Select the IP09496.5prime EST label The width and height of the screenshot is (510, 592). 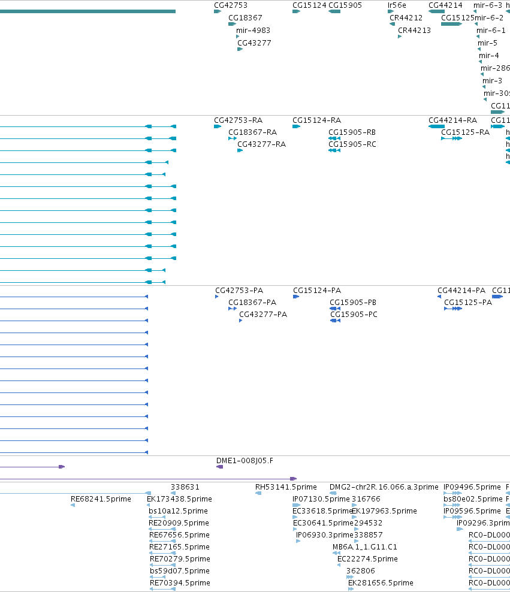coord(472,487)
